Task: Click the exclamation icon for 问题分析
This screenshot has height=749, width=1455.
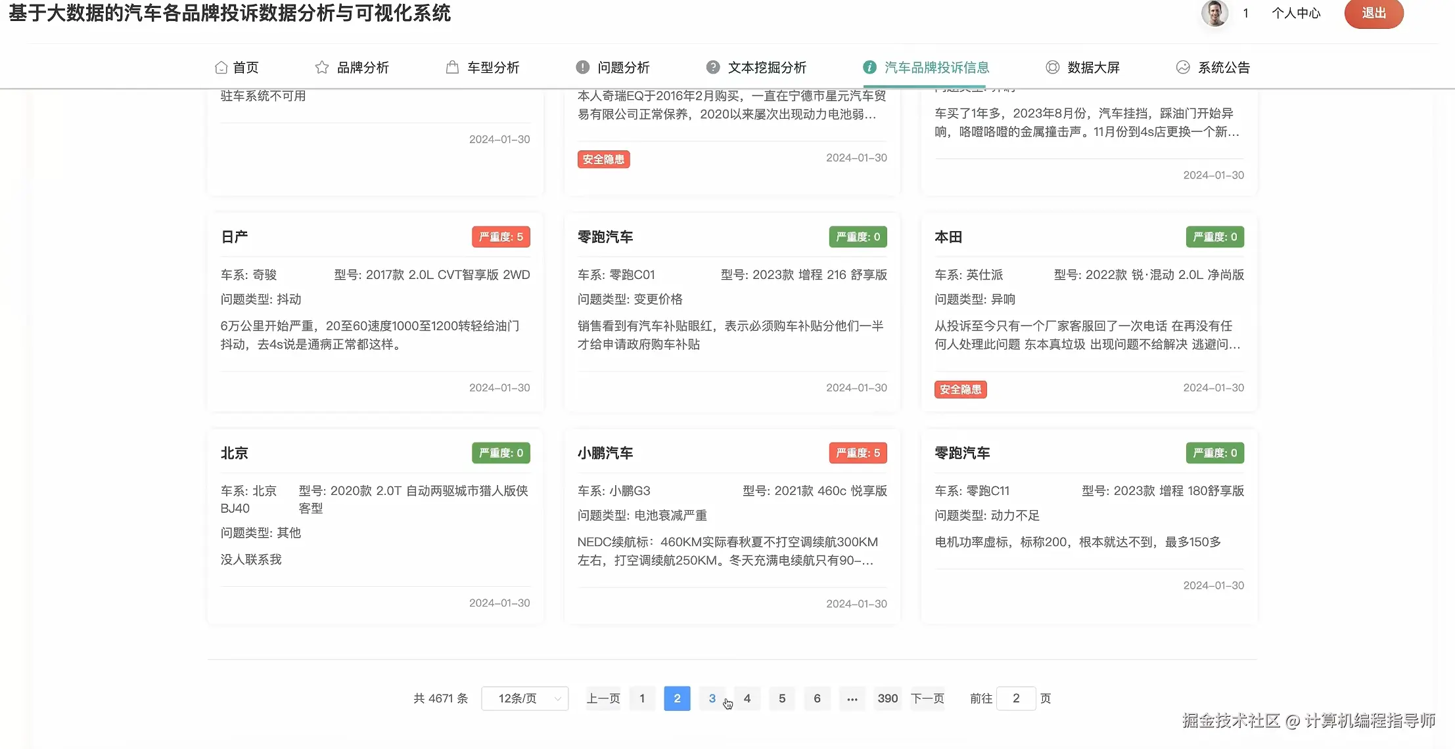Action: coord(582,66)
